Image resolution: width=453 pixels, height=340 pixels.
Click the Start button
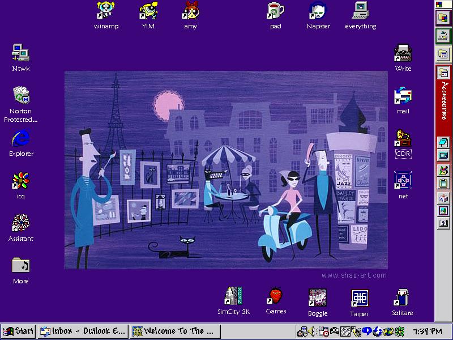(18, 331)
